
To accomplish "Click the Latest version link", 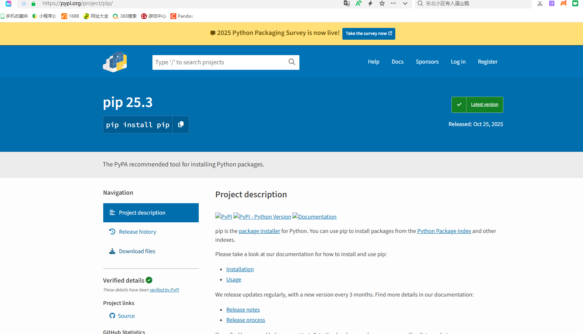I will pos(485,104).
